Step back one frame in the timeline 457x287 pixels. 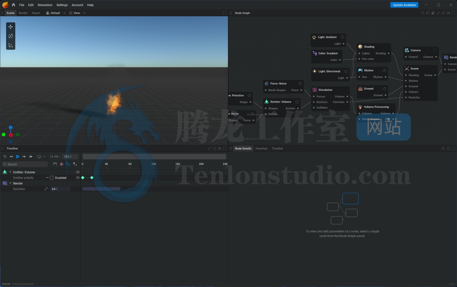pos(11,157)
